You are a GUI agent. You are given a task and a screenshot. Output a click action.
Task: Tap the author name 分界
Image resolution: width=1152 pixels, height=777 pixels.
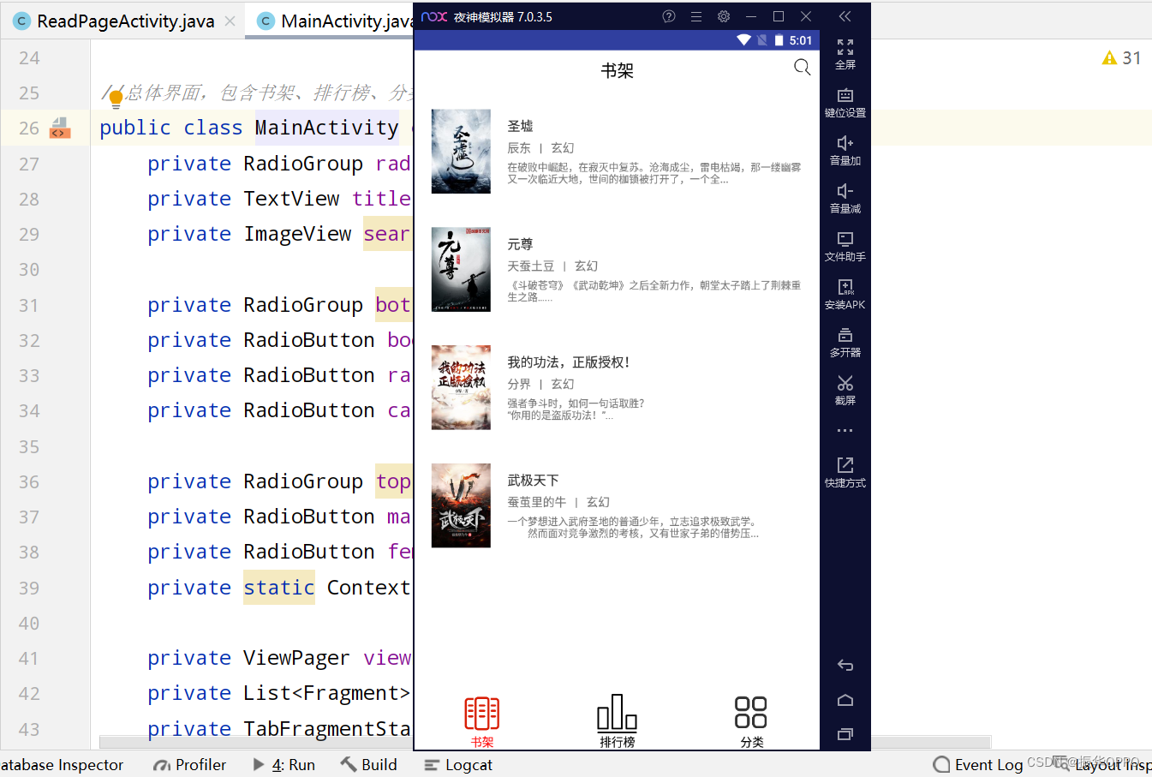coord(519,385)
